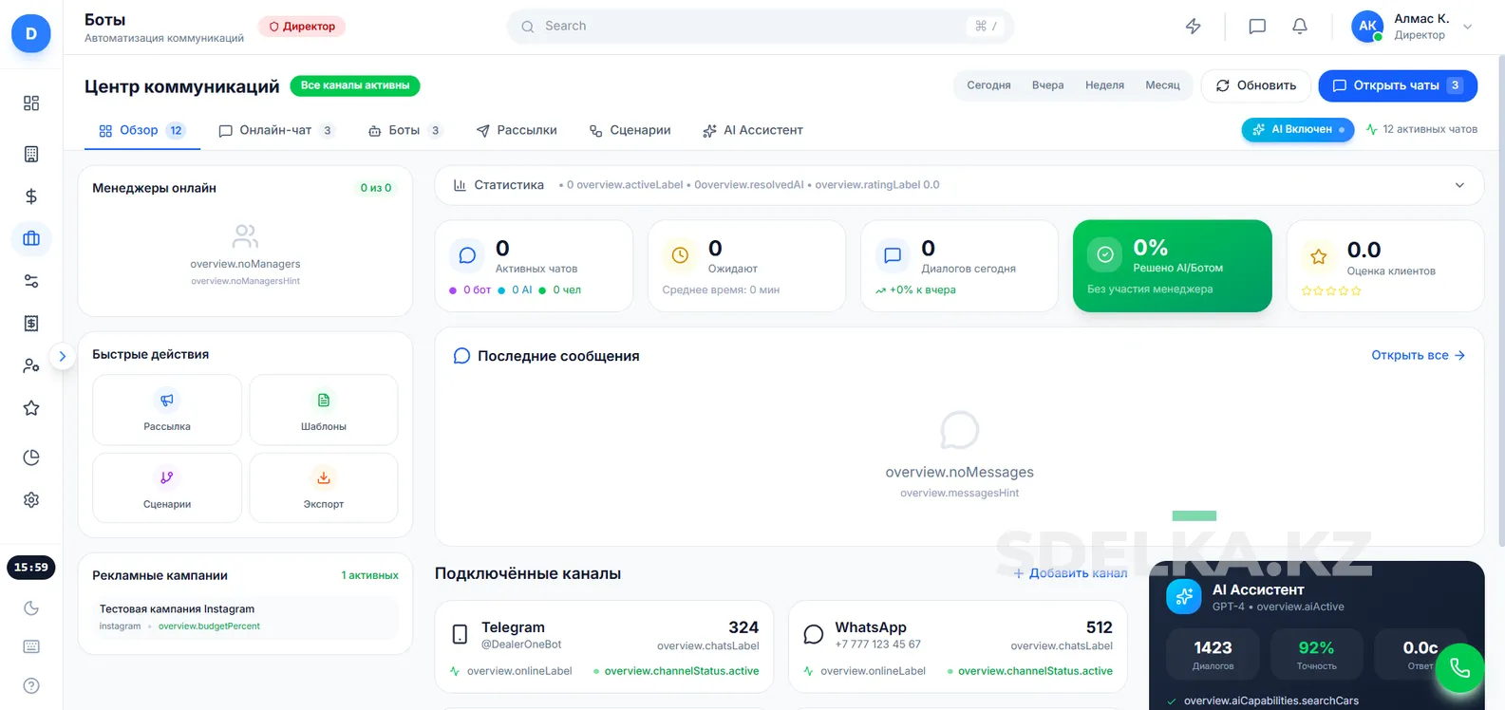Click the Открыть все link
The width and height of the screenshot is (1505, 710).
pos(1418,356)
